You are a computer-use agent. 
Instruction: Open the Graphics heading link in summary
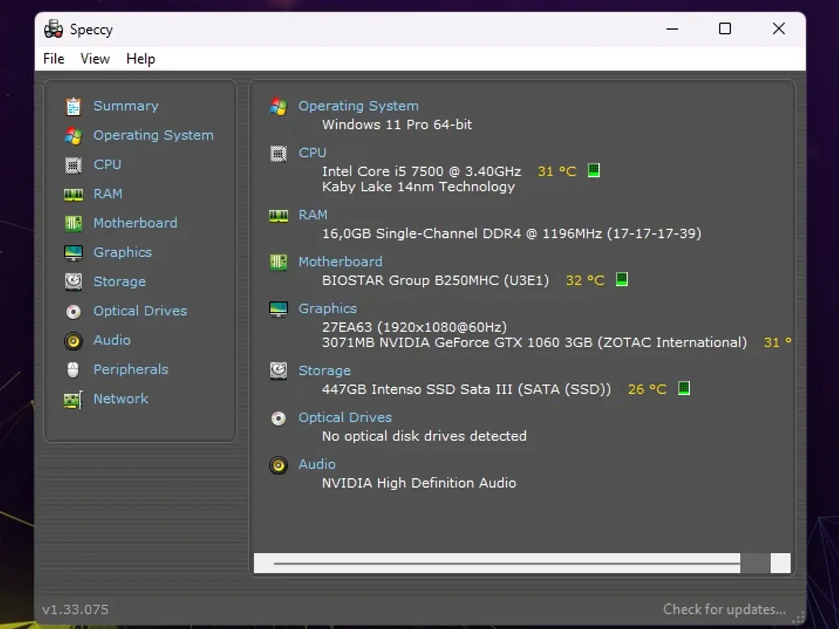pyautogui.click(x=328, y=309)
